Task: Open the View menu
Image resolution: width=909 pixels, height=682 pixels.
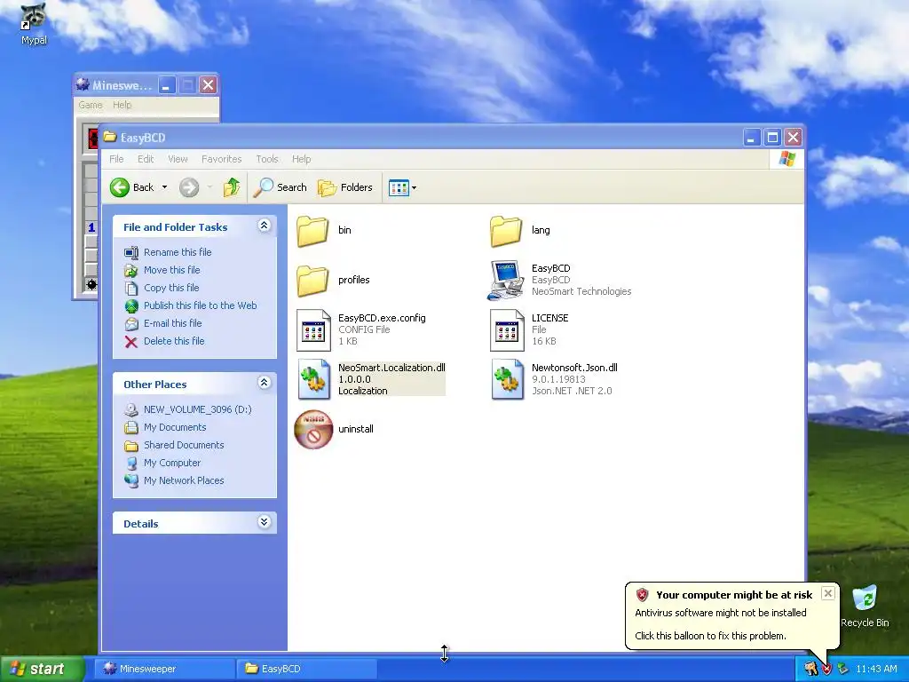Action: (178, 159)
